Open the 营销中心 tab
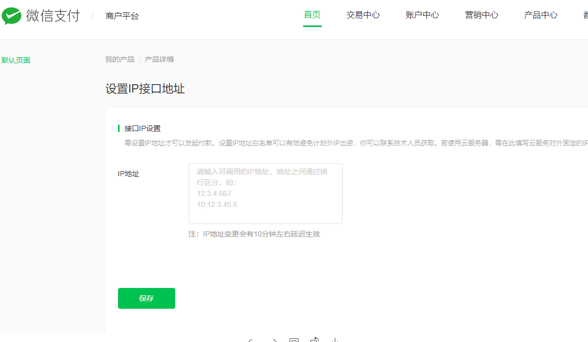 [481, 15]
